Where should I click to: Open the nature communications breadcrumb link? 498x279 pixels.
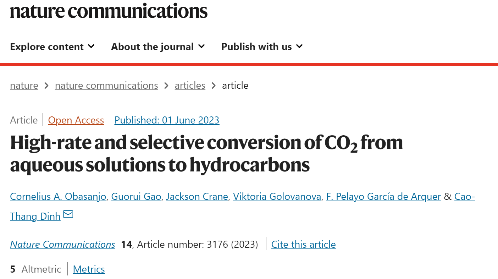[x=106, y=86]
